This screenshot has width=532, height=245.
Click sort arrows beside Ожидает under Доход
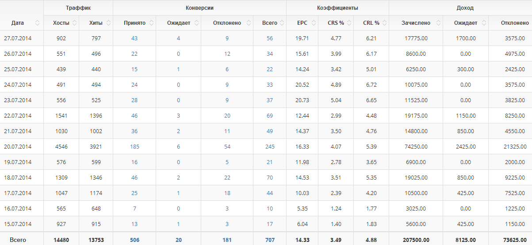tap(484, 23)
